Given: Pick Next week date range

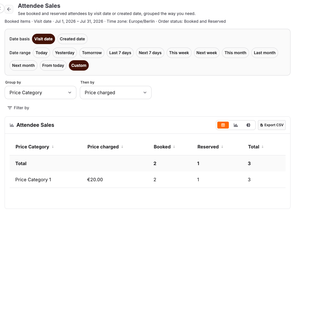Looking at the screenshot, I should coord(207,53).
